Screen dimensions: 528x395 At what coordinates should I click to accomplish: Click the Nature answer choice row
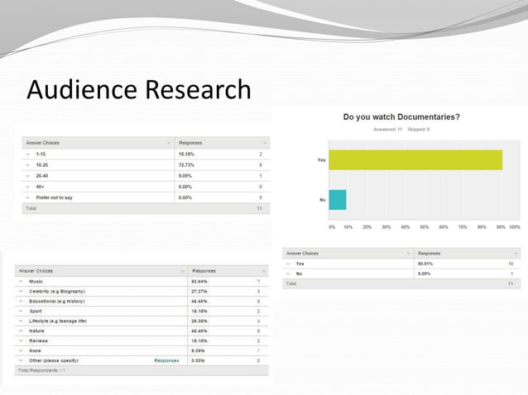coord(142,331)
